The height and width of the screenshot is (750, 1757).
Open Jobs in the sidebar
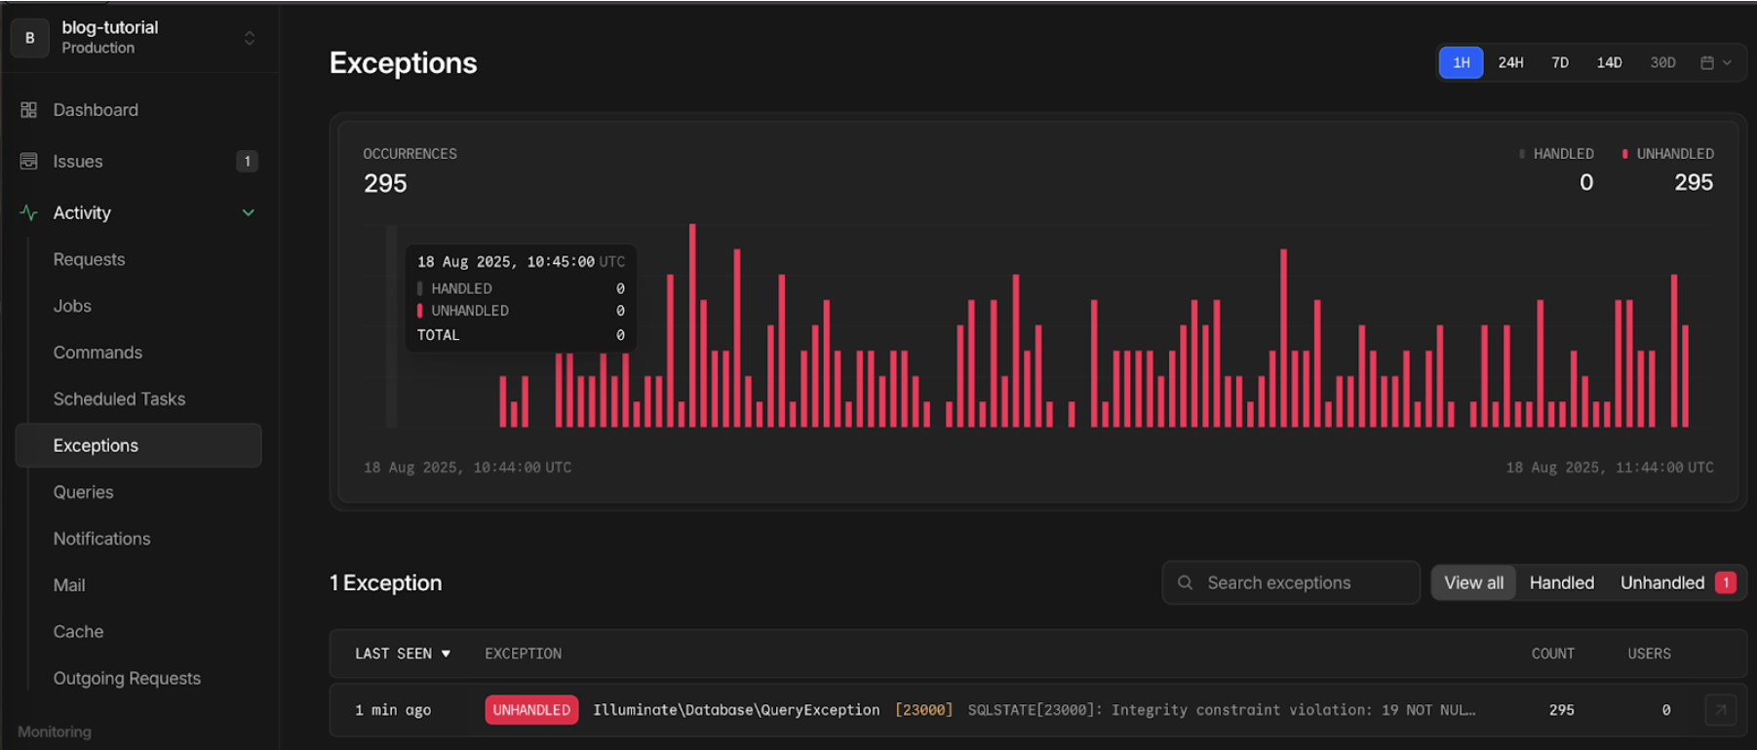(x=72, y=306)
